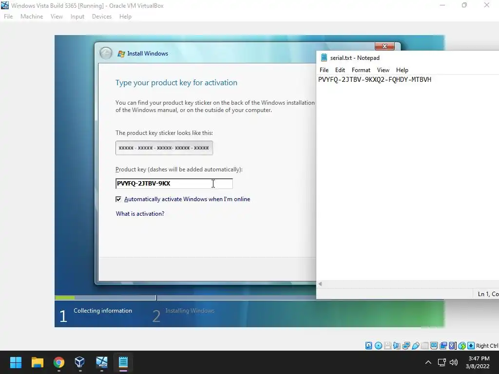Click the Install Windows back arrow
The width and height of the screenshot is (499, 374).
tap(106, 53)
